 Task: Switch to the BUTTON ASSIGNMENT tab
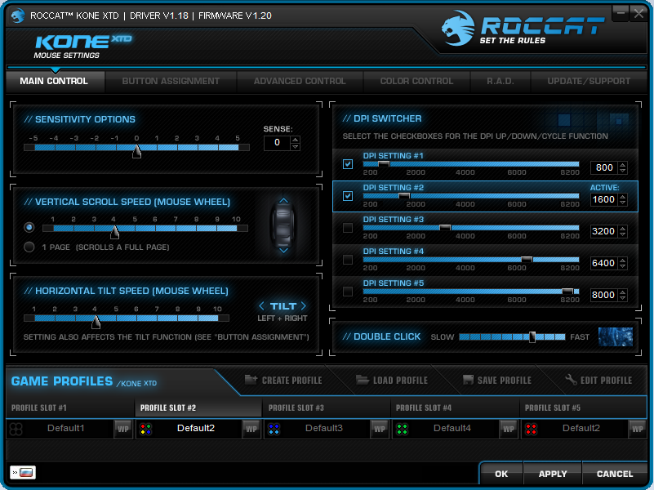coord(171,81)
